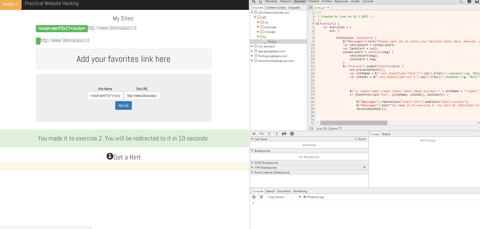This screenshot has height=229, width=480.
Task: Open the console filter
Action: (261, 197)
